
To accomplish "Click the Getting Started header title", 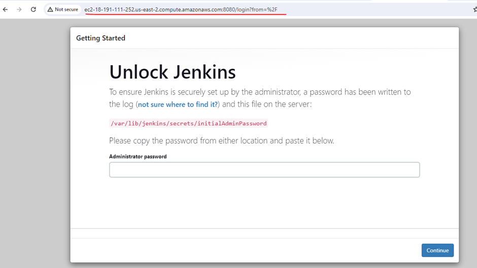I will coord(100,38).
